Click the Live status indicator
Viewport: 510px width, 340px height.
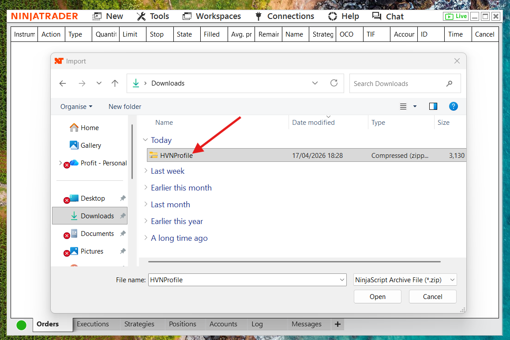click(456, 16)
